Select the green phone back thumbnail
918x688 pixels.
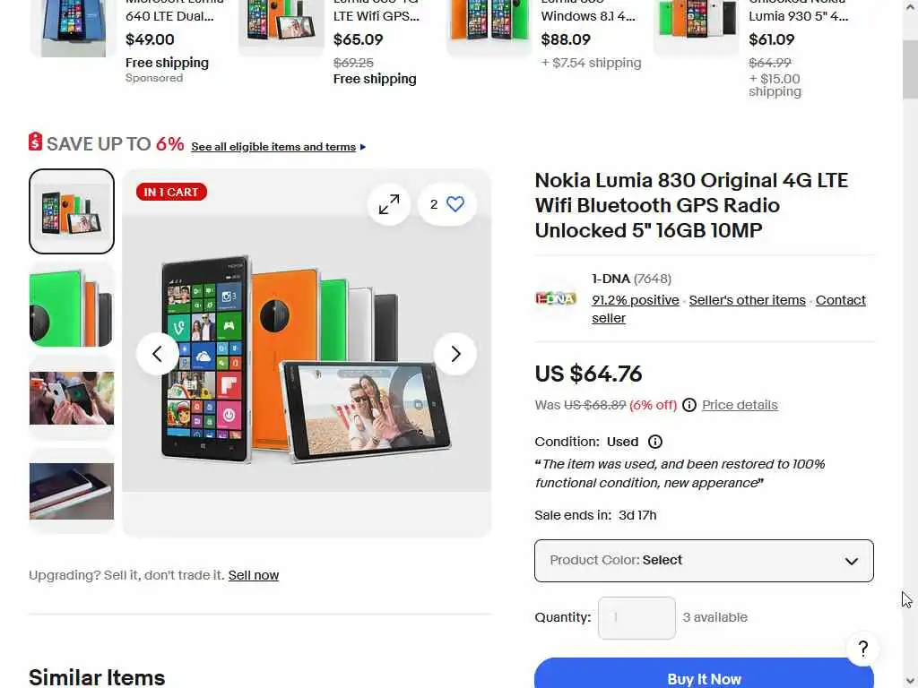coord(72,305)
